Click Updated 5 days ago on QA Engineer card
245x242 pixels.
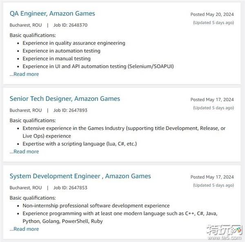[x=213, y=22]
